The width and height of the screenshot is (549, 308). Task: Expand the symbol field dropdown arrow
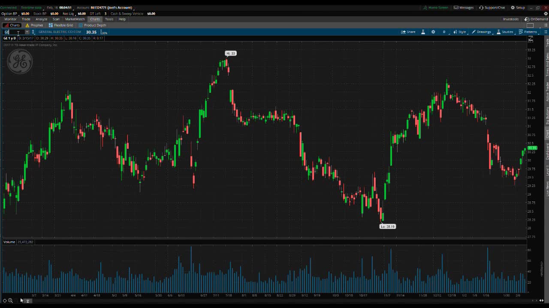27,32
